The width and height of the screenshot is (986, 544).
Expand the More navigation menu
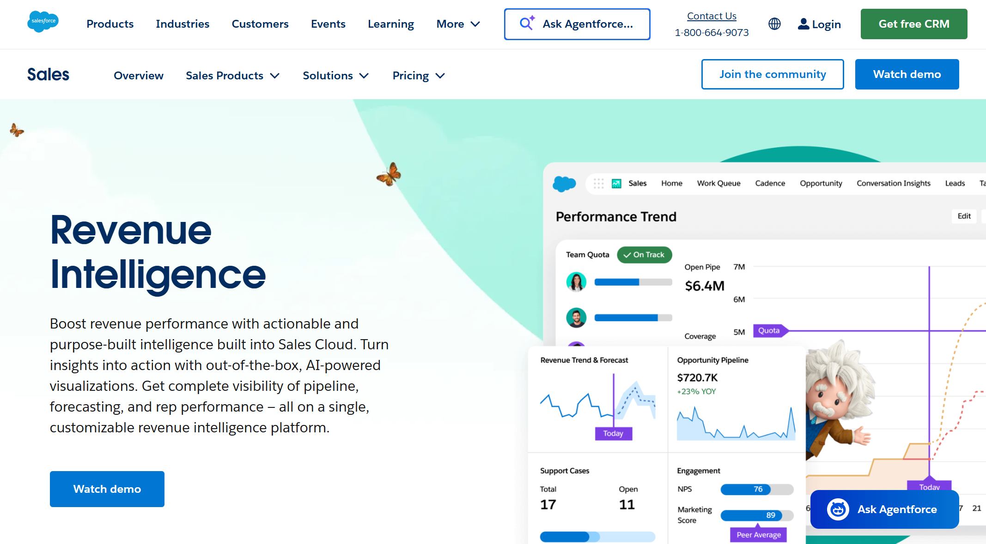tap(457, 24)
